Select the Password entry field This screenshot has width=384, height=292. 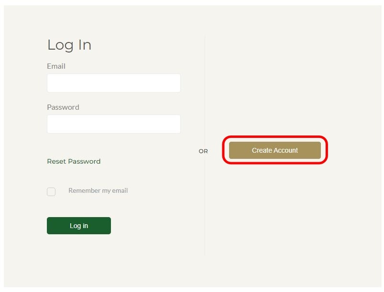point(113,124)
